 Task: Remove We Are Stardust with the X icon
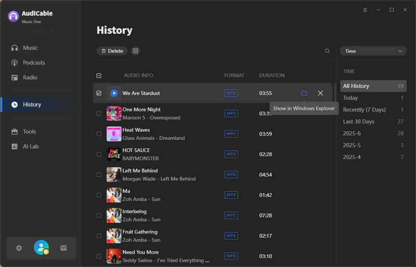320,93
